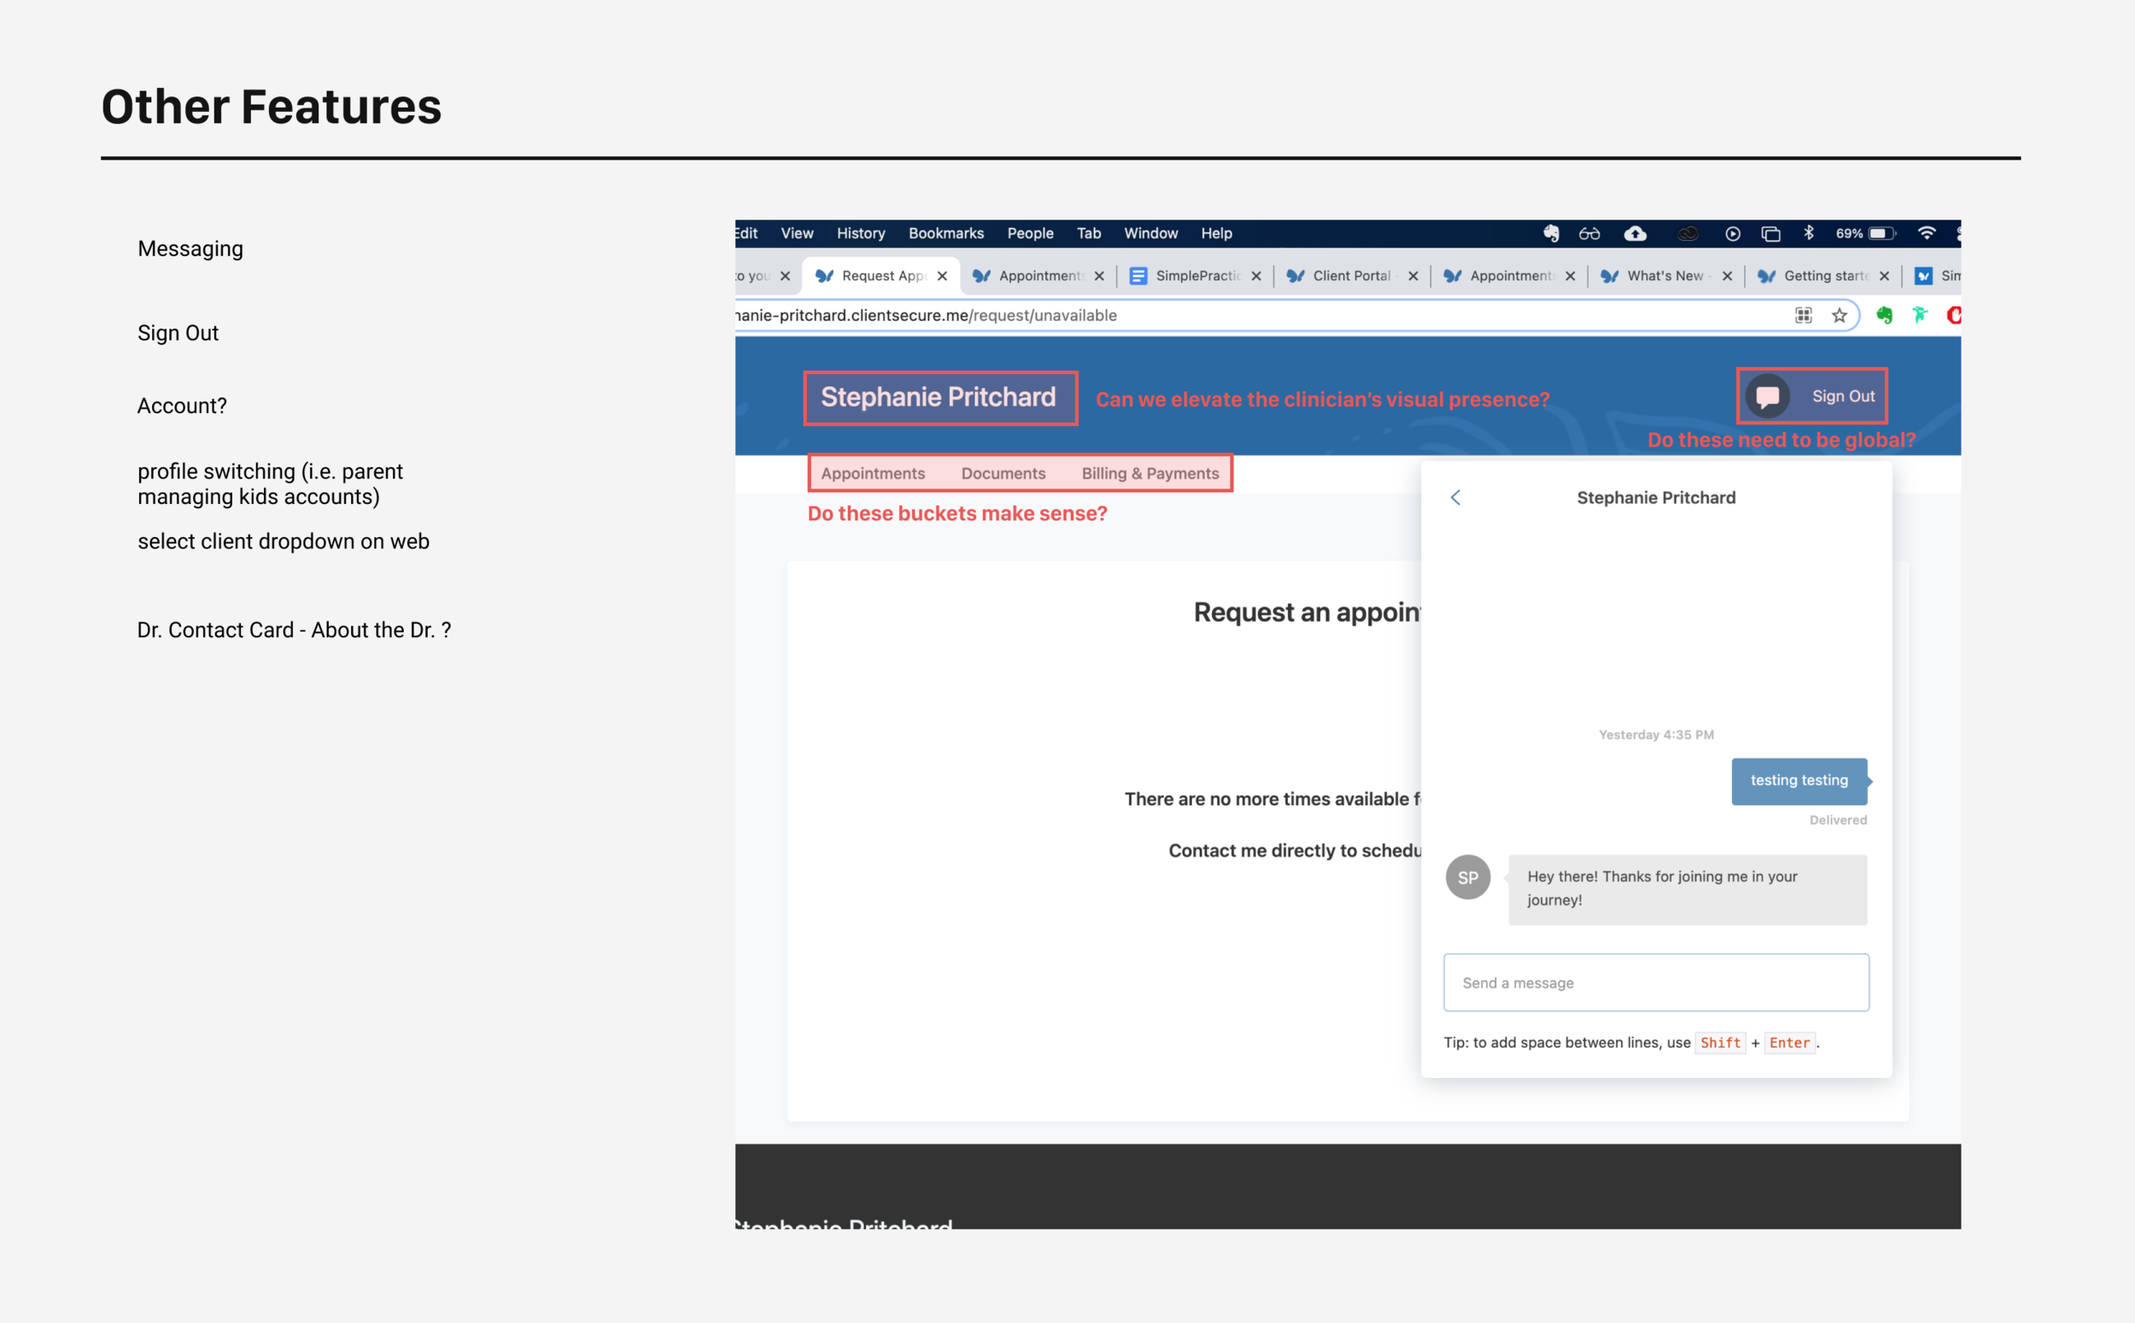This screenshot has height=1323, width=2135.
Task: Click the glasses icon in menu bar
Action: 1589,234
